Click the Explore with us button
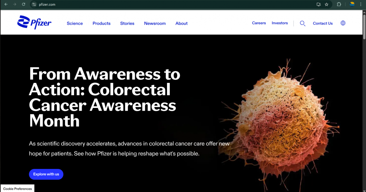The image size is (366, 192). (46, 174)
